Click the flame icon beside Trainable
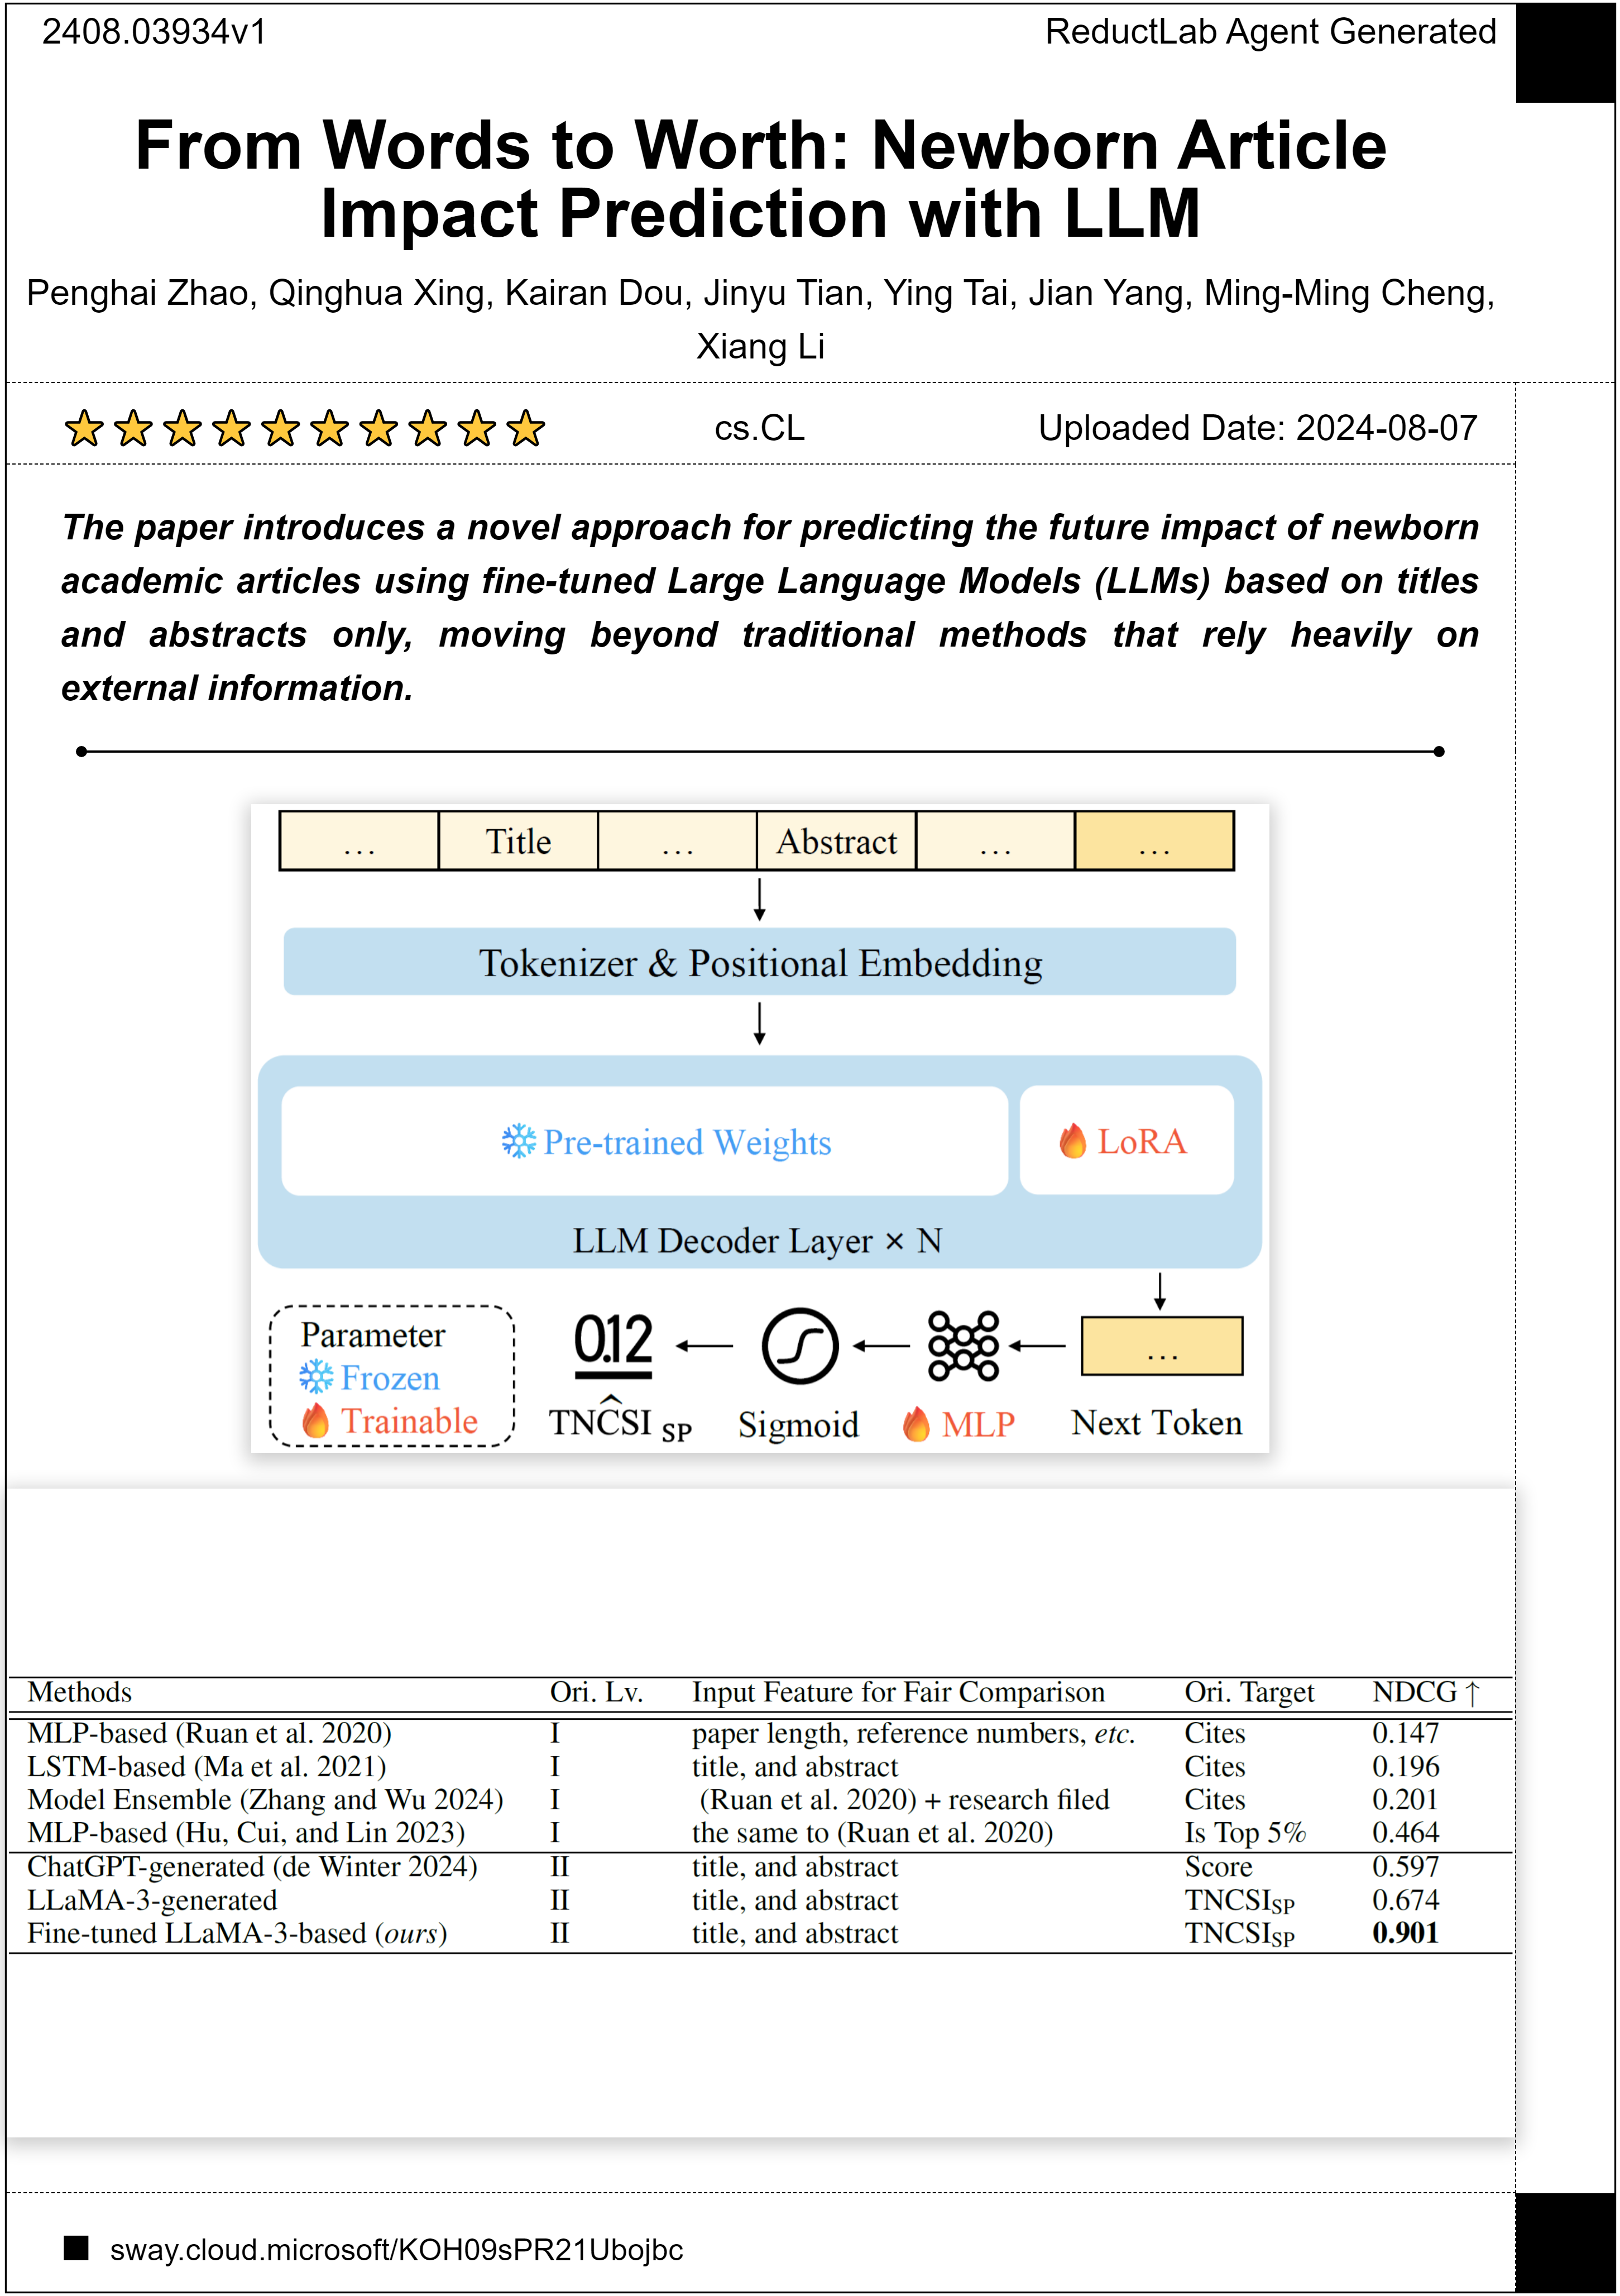Image resolution: width=1620 pixels, height=2296 pixels. tap(316, 1420)
